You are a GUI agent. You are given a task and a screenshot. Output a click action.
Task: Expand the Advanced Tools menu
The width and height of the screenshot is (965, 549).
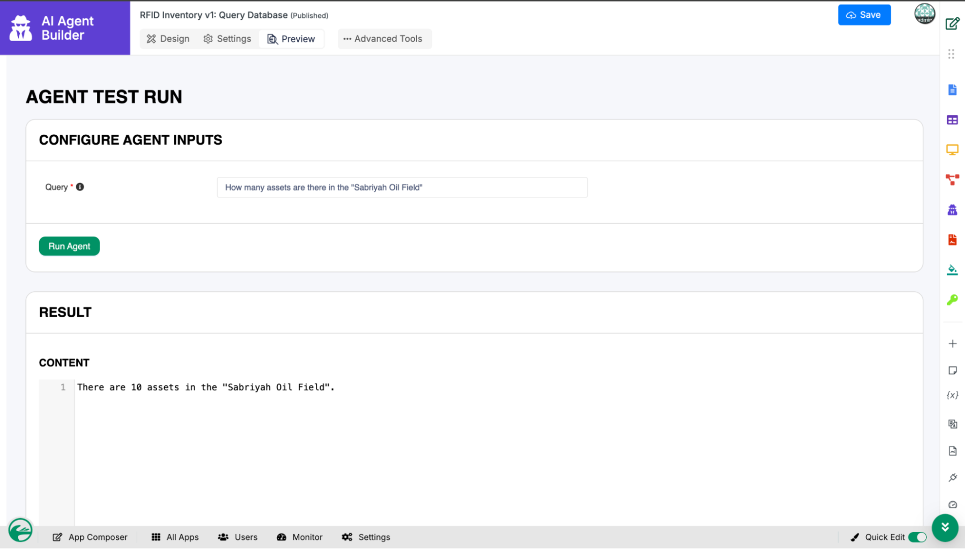click(384, 39)
